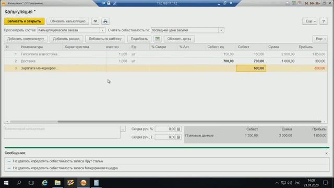This screenshot has height=188, width=334.
Task: Click the horizontal table scrollbar thumb
Action: pyautogui.click(x=189, y=122)
